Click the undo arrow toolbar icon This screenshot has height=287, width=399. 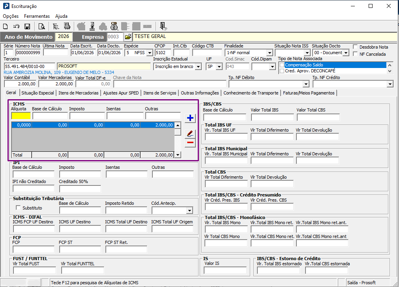coord(16,26)
